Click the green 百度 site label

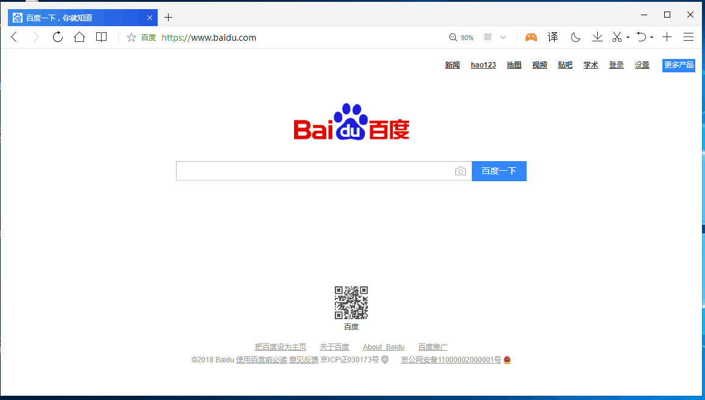pyautogui.click(x=149, y=38)
